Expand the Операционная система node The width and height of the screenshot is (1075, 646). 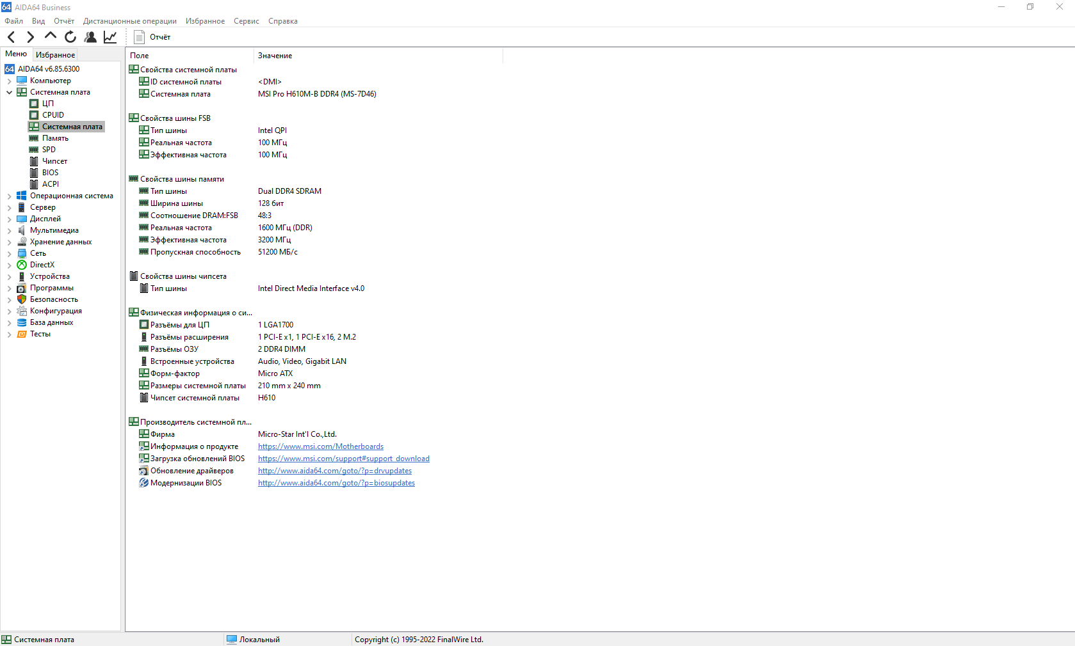(x=9, y=196)
